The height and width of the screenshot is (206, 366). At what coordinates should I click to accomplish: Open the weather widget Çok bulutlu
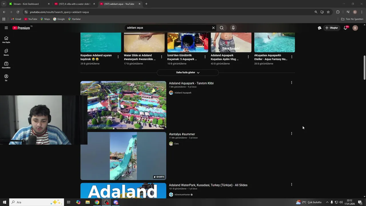click(309, 202)
